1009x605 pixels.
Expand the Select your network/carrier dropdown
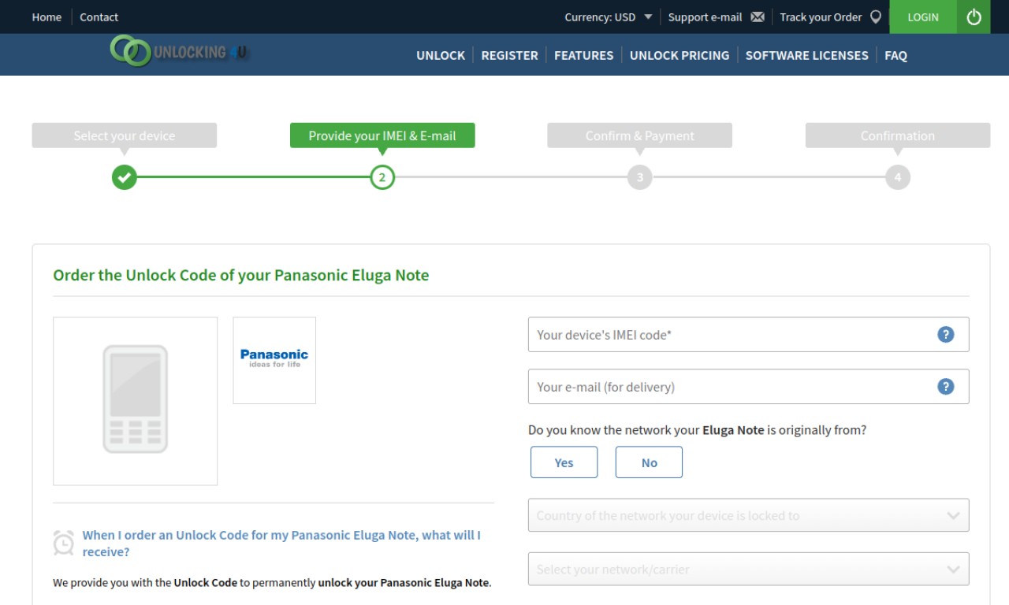pos(748,569)
